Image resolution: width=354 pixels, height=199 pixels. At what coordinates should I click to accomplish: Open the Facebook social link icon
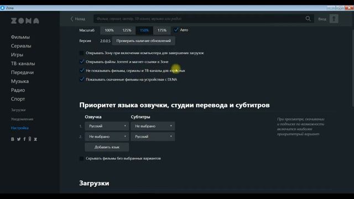[x=24, y=139]
